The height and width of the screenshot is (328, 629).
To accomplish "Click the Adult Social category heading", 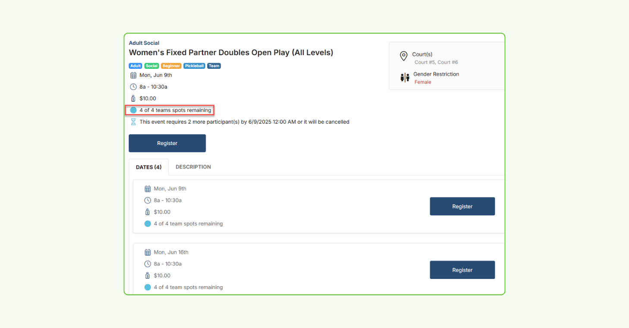I will click(x=144, y=43).
